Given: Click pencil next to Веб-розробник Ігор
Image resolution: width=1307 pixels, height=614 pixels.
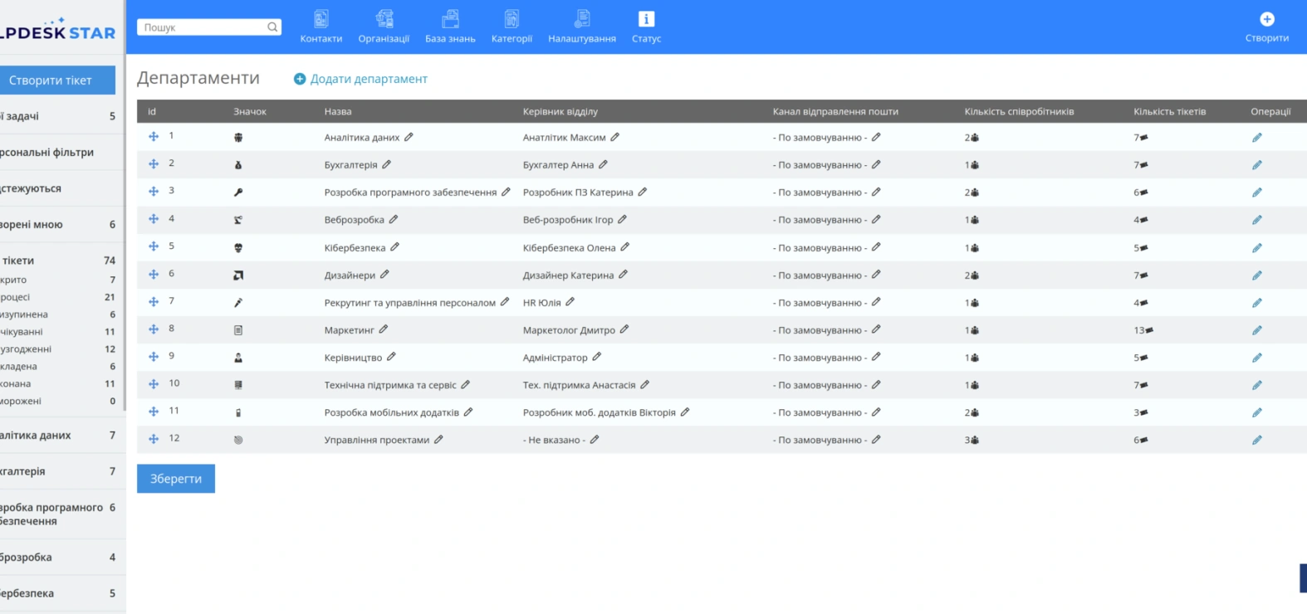Looking at the screenshot, I should click(622, 219).
